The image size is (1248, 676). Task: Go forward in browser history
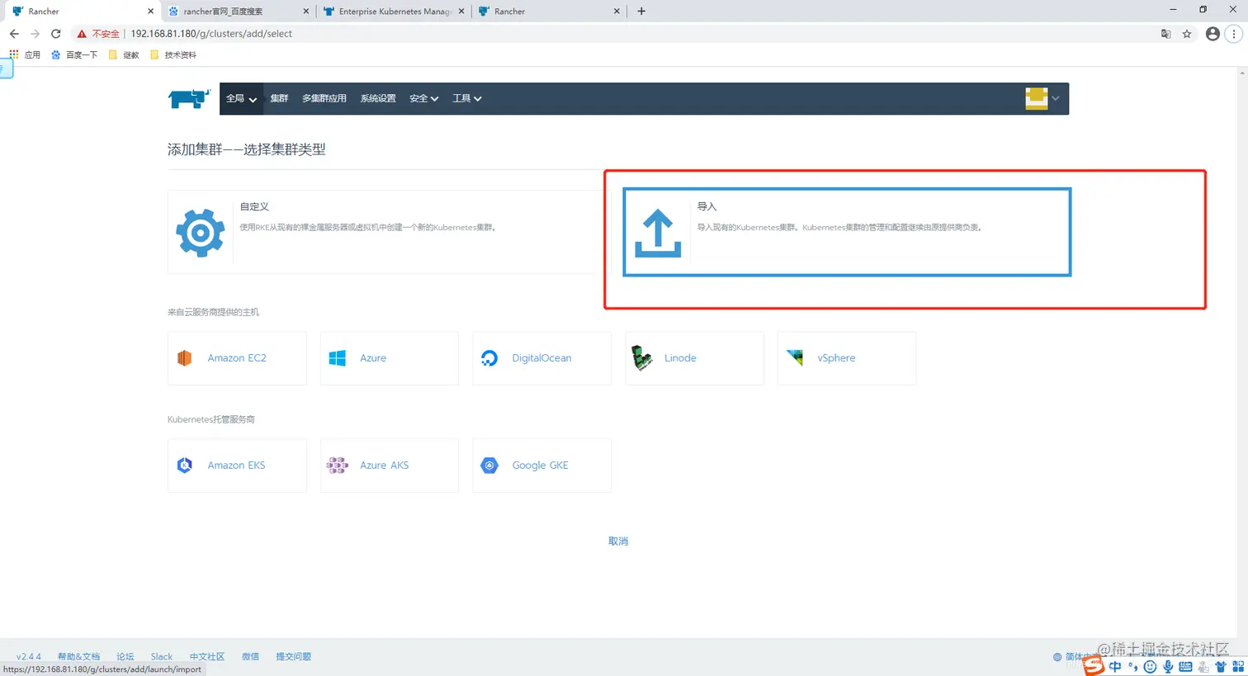point(35,34)
